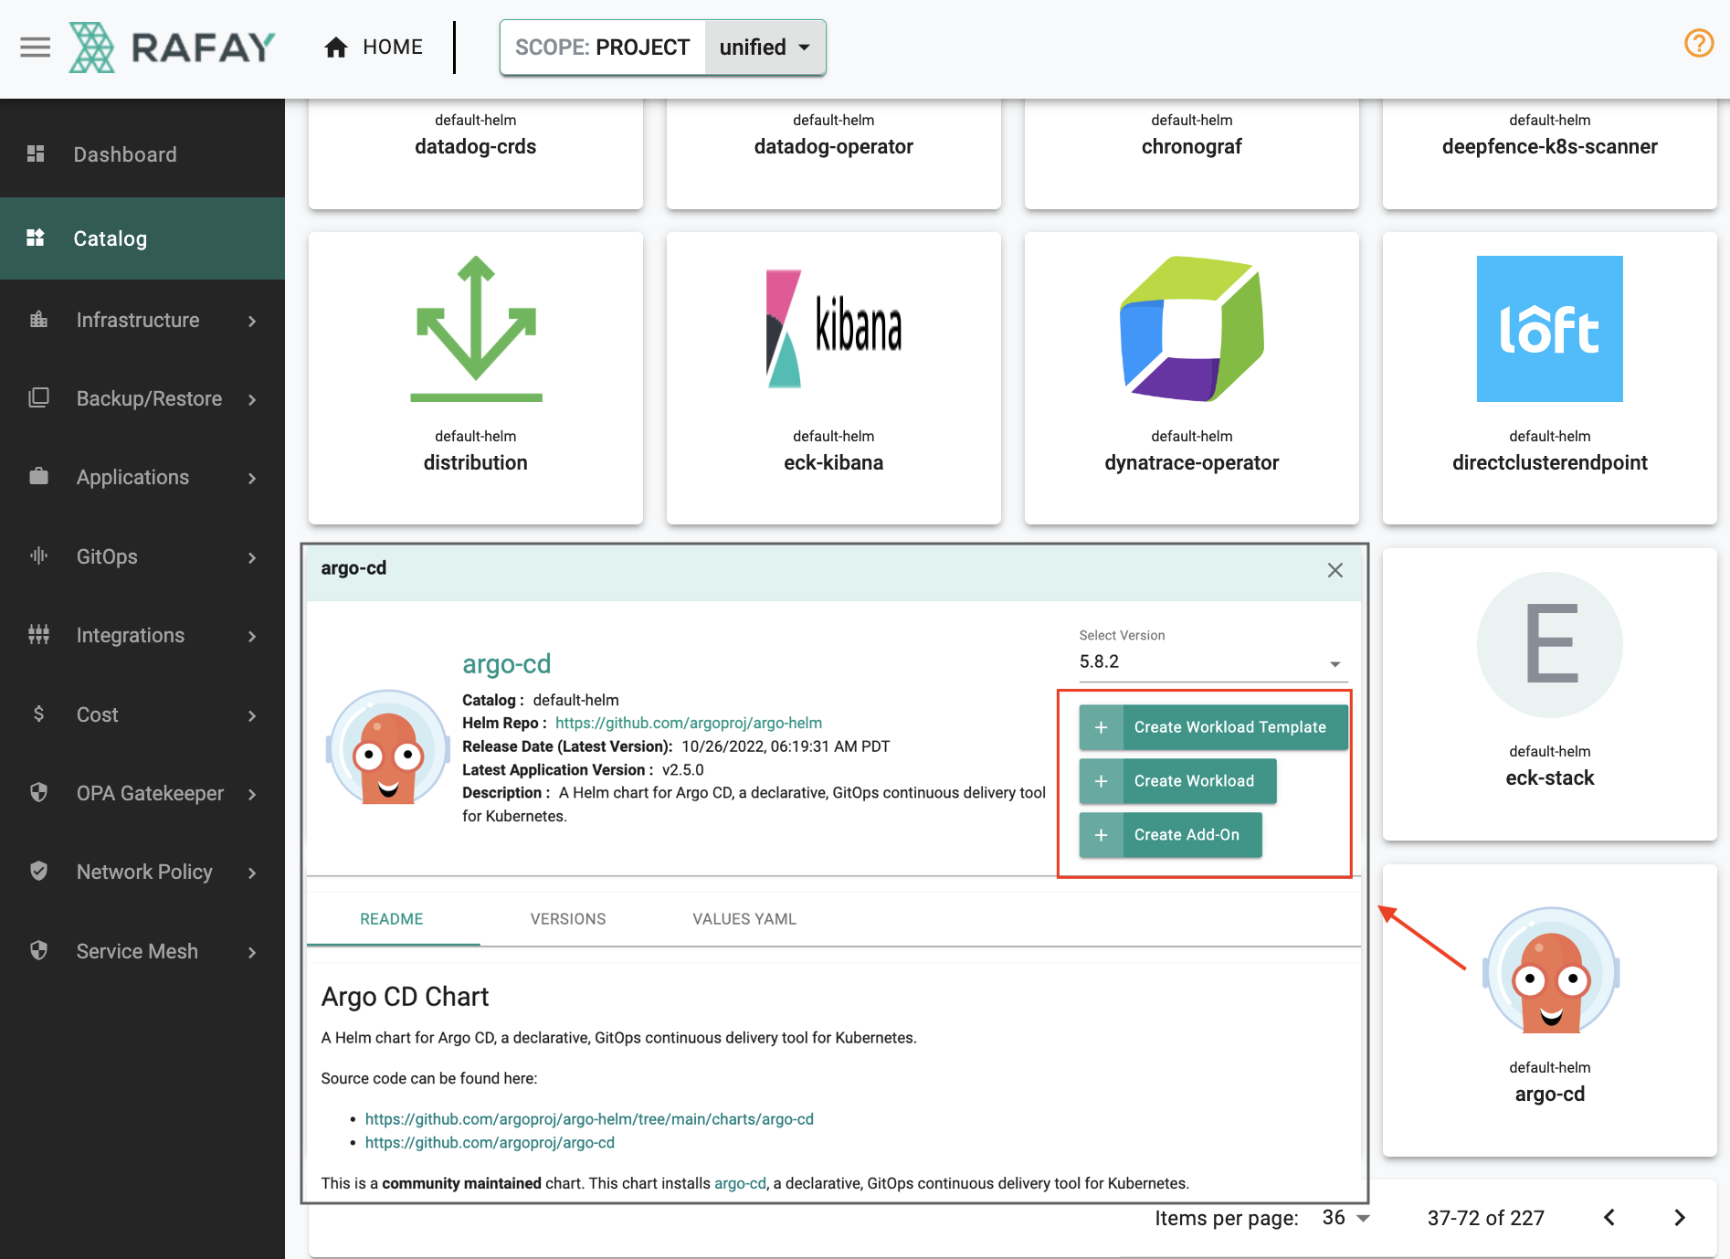The image size is (1730, 1259).
Task: Click the Argo CD Chart heading
Action: tap(405, 997)
